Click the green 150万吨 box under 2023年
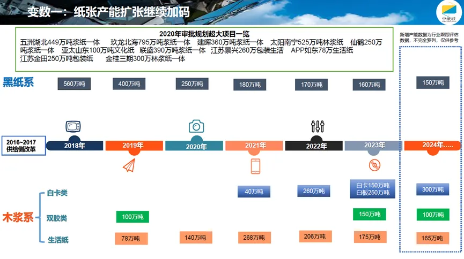This screenshot has height=259, width=464. coord(370,215)
